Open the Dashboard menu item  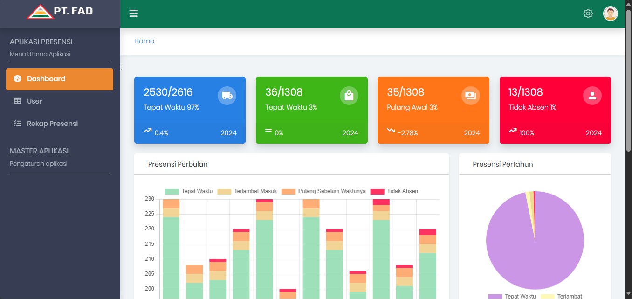pyautogui.click(x=60, y=79)
